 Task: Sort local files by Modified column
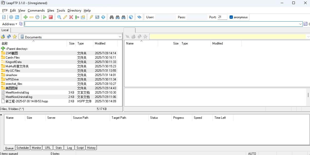point(100,43)
